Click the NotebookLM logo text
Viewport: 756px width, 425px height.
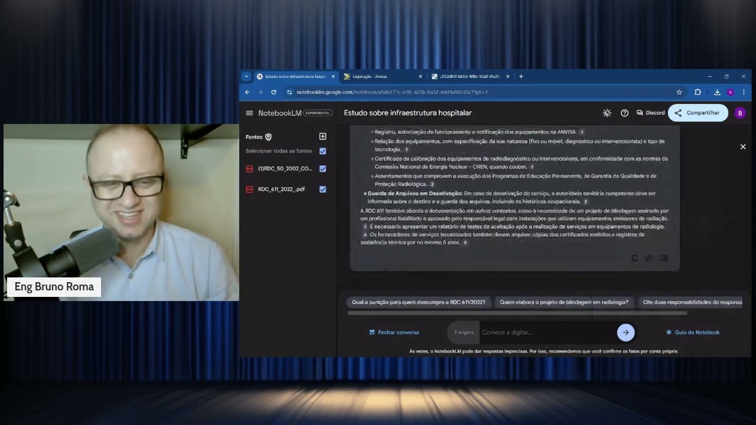click(x=280, y=113)
